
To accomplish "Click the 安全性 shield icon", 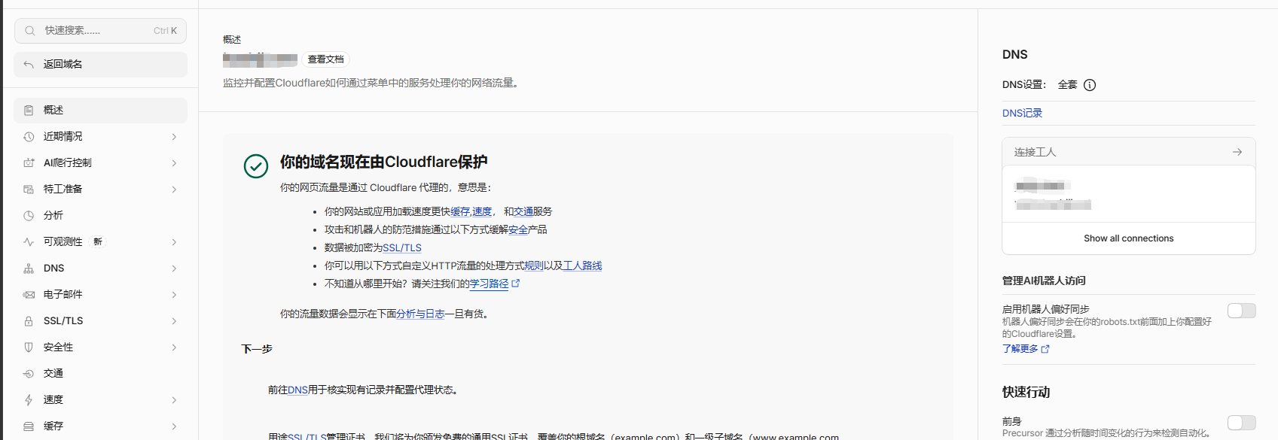I will click(x=29, y=347).
